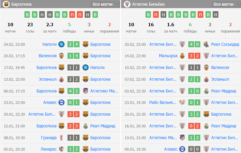Screen dimensions: 241x153
Task: Click Espanyol logo in 13.02 match
Action: click(61, 79)
